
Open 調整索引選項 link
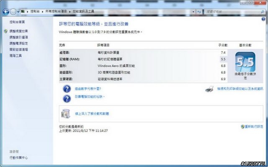[x=18, y=37]
